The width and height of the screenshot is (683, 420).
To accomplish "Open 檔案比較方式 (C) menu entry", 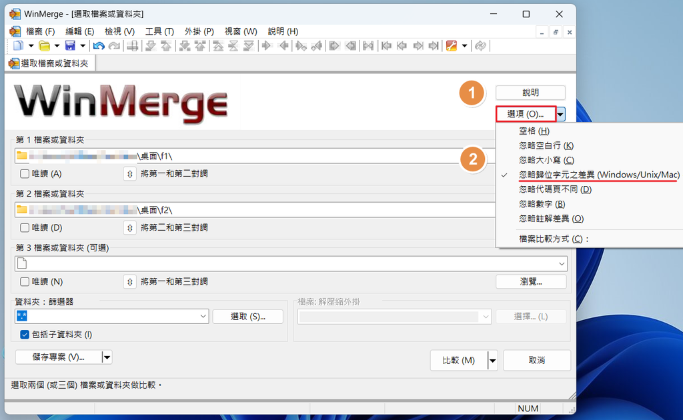I will [x=590, y=239].
